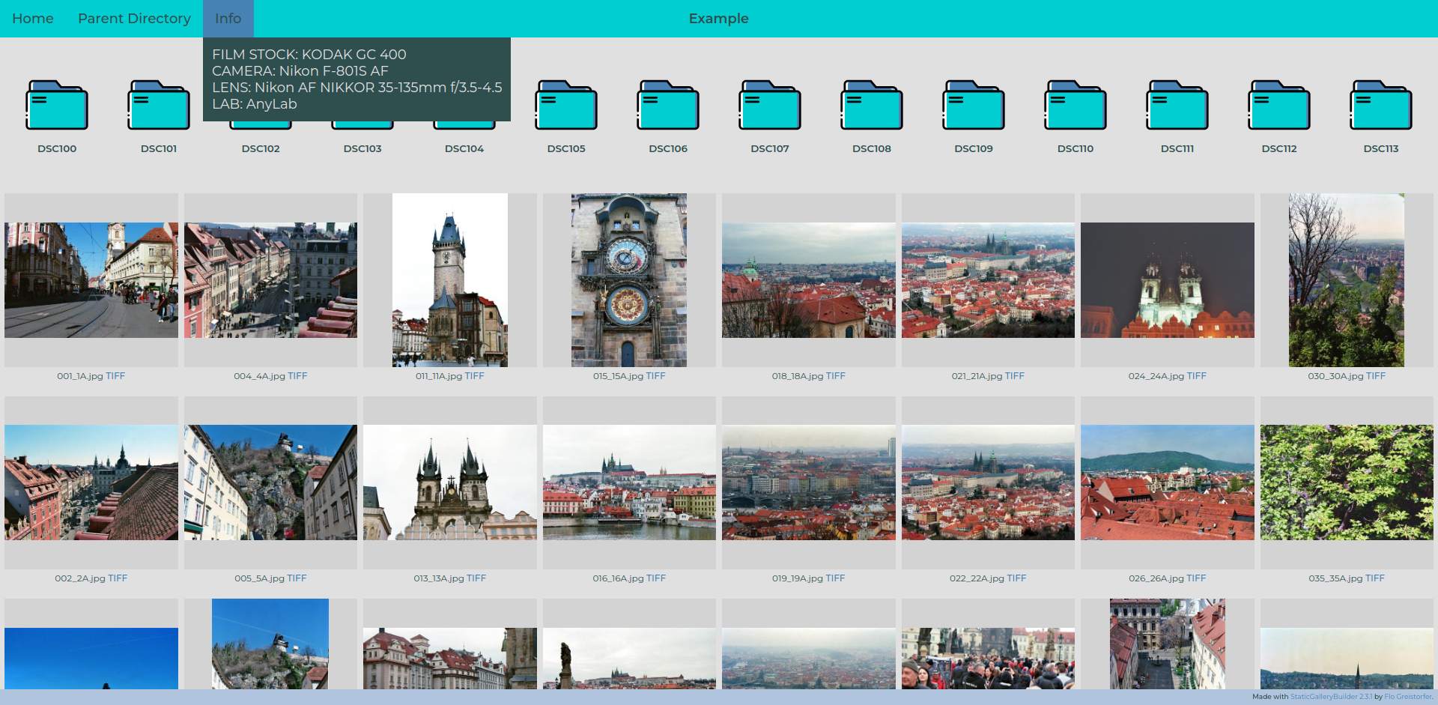The width and height of the screenshot is (1438, 705).
Task: Open the DSC113 folder icon
Action: 1381,106
